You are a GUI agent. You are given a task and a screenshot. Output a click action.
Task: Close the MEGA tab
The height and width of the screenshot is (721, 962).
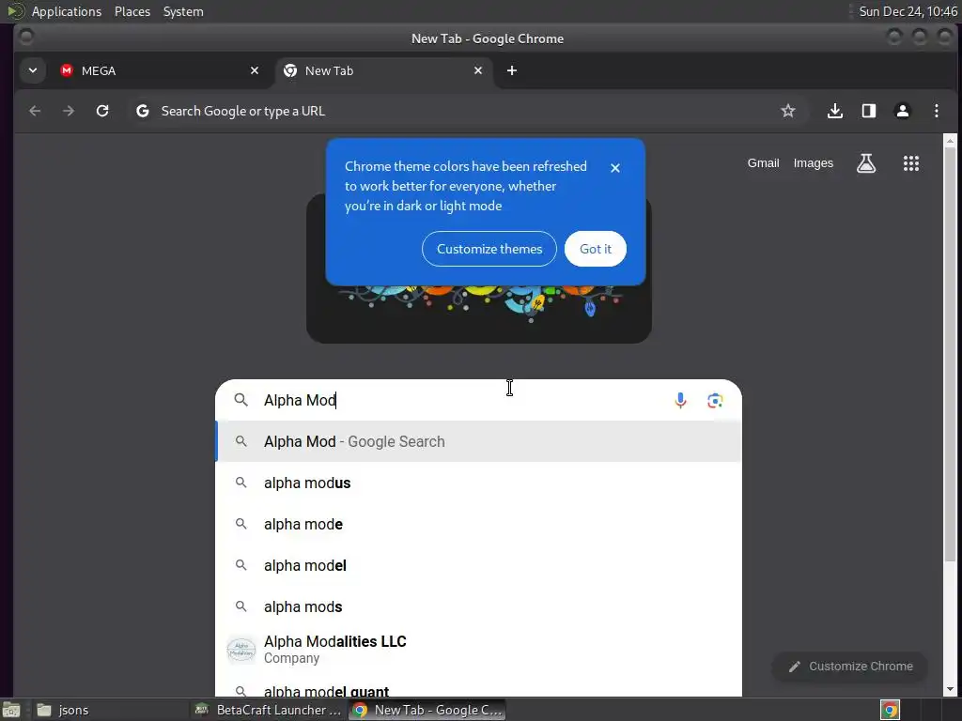click(x=255, y=70)
